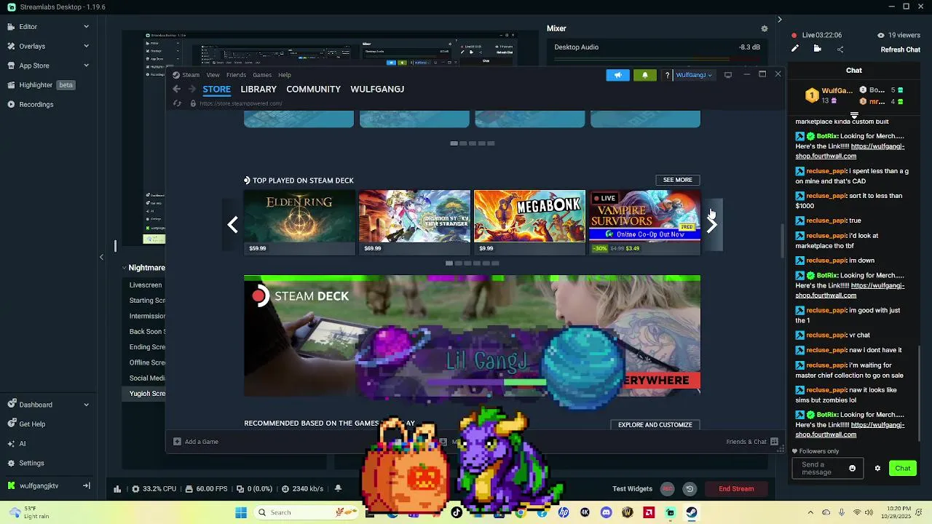Open Vampire Survivors game thumbnail

644,223
